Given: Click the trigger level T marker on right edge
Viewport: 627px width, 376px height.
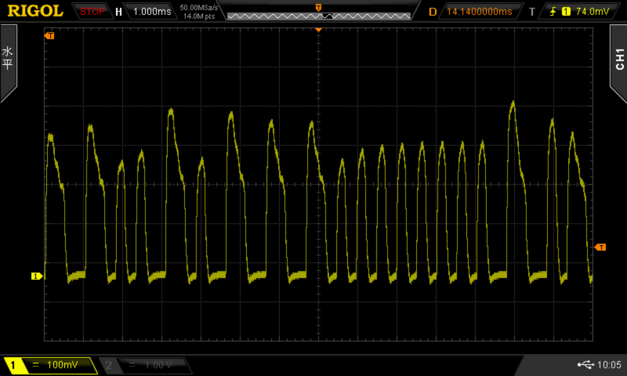Looking at the screenshot, I should [x=600, y=247].
